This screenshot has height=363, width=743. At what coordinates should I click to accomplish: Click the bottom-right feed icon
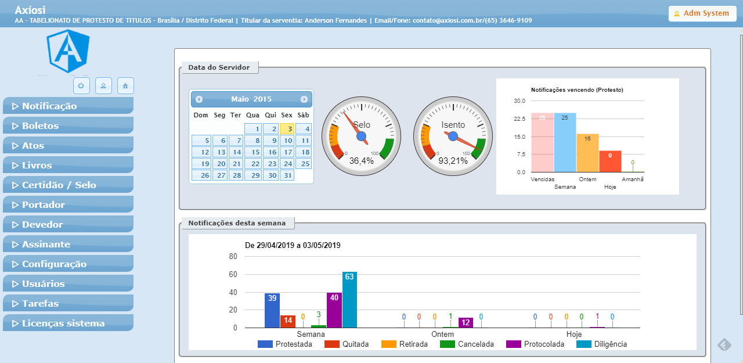click(x=724, y=345)
